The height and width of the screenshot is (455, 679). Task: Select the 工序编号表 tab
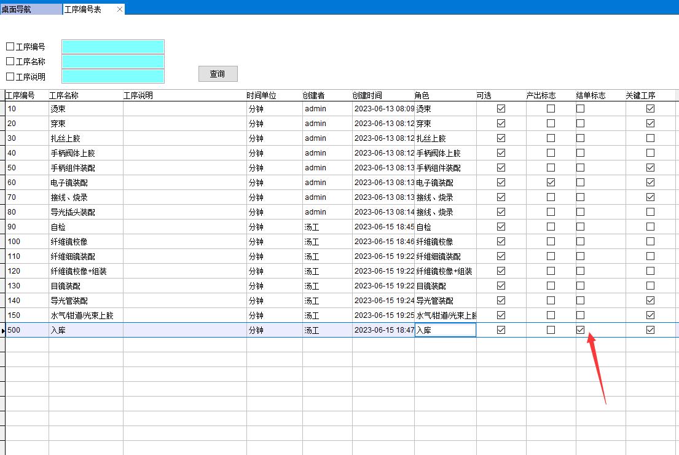point(84,9)
